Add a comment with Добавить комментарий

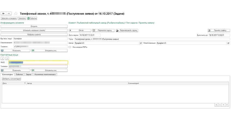coord(11,79)
